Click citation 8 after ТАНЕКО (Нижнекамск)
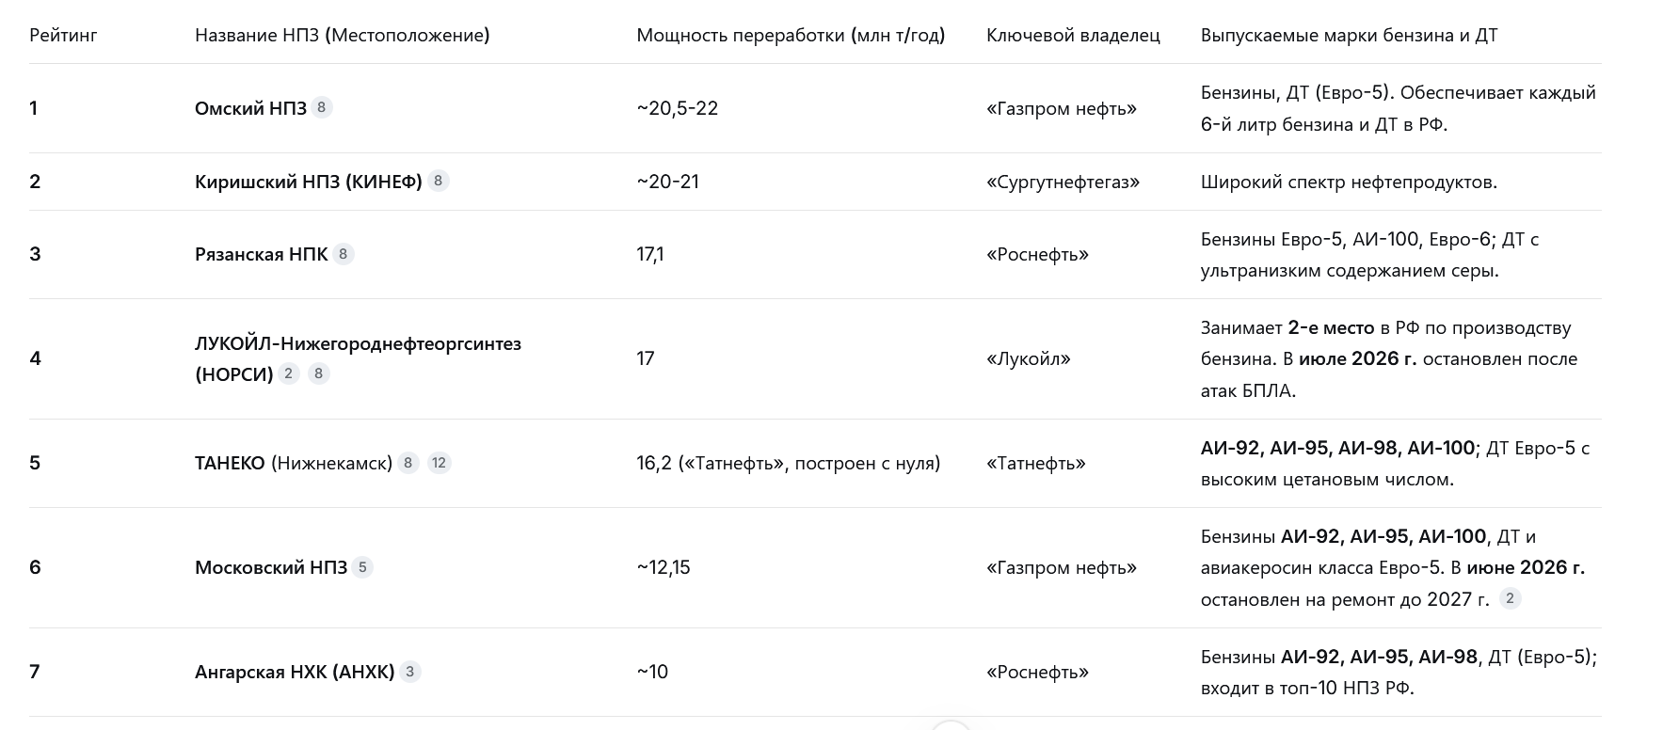This screenshot has width=1679, height=730. (408, 463)
